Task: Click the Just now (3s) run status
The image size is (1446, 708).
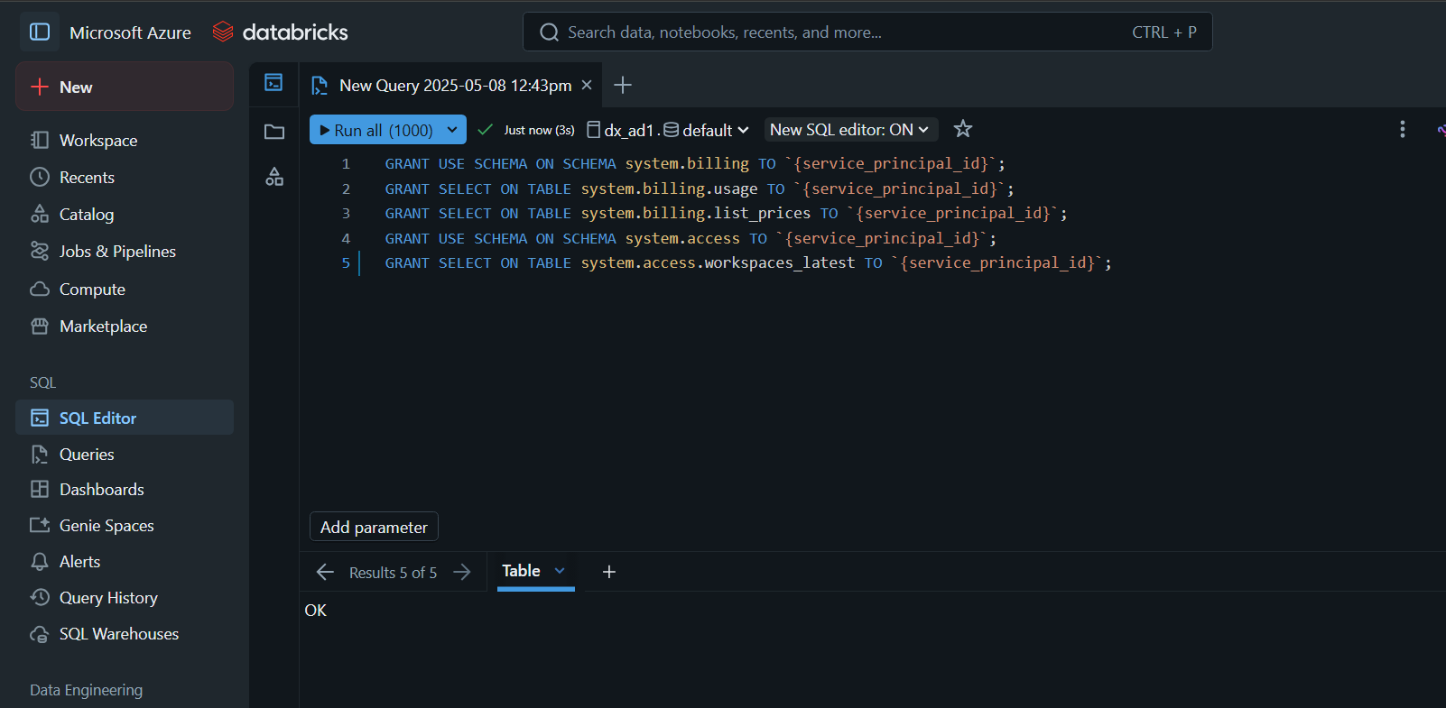Action: coord(539,130)
